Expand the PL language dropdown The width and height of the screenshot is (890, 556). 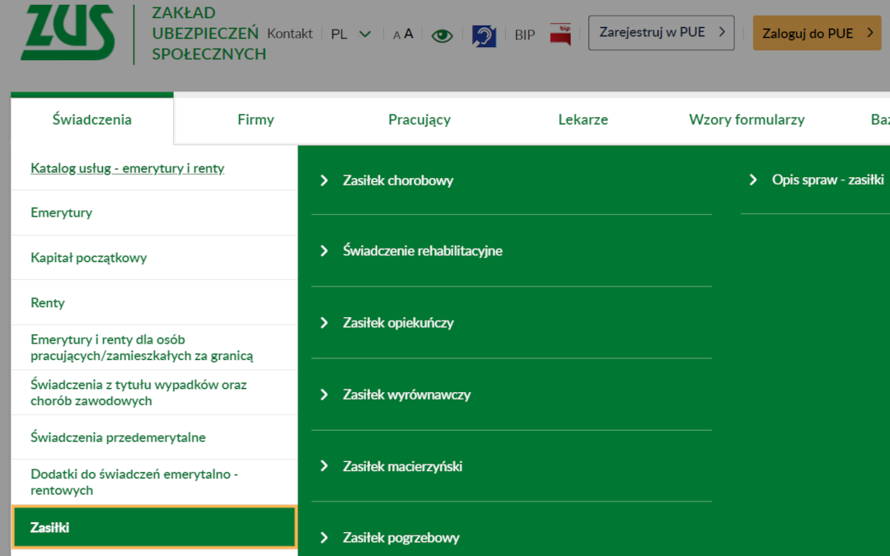click(351, 34)
